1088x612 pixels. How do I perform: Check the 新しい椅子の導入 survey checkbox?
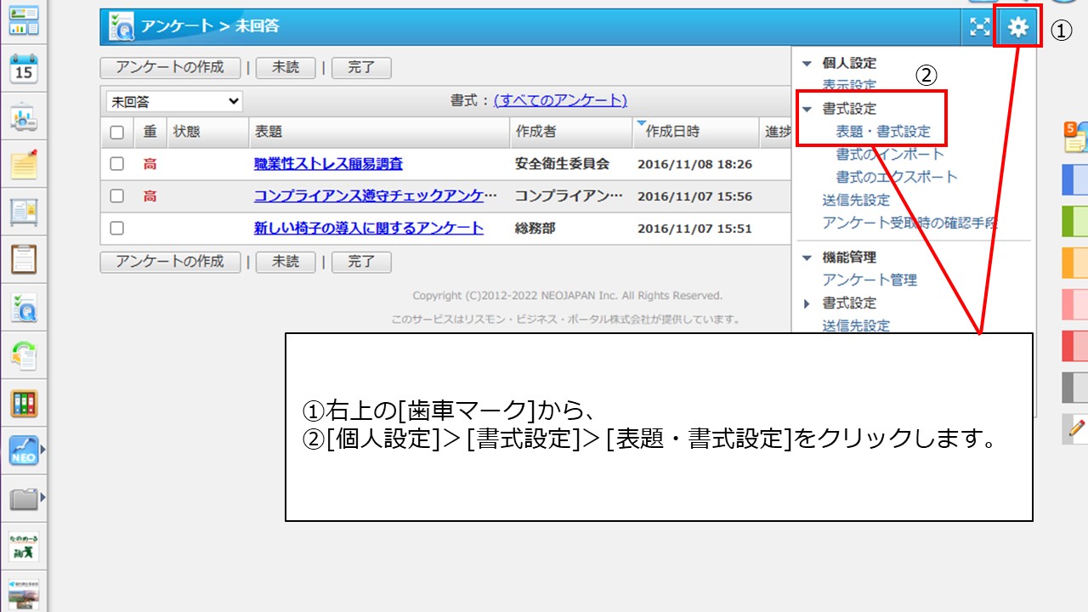coord(116,227)
